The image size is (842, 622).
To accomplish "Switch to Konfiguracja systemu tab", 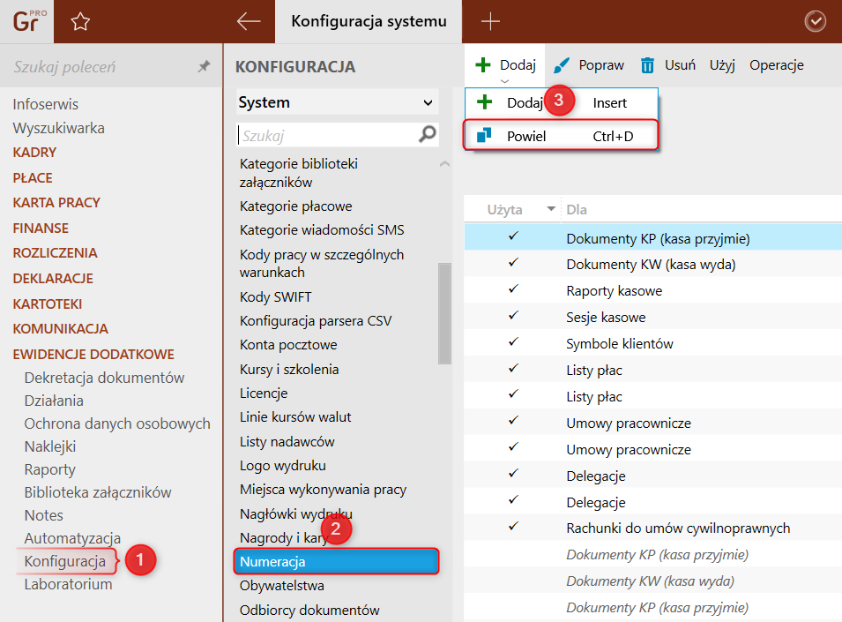I will point(369,21).
